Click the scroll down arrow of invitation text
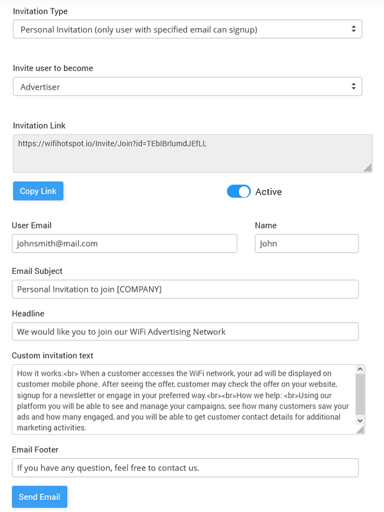Viewport: 384px width, 512px height. [360, 420]
